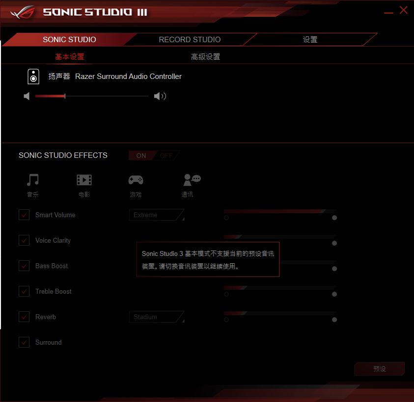Click the ROG logo icon
Screen dimensions: 414x402
[23, 12]
